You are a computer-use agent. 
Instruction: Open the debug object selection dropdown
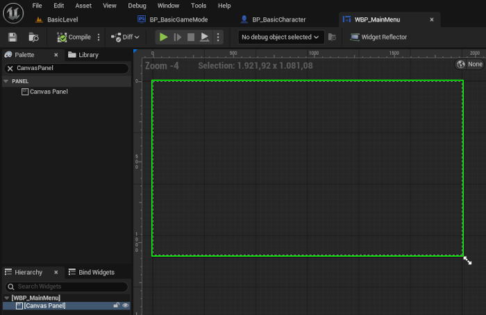[x=280, y=37]
